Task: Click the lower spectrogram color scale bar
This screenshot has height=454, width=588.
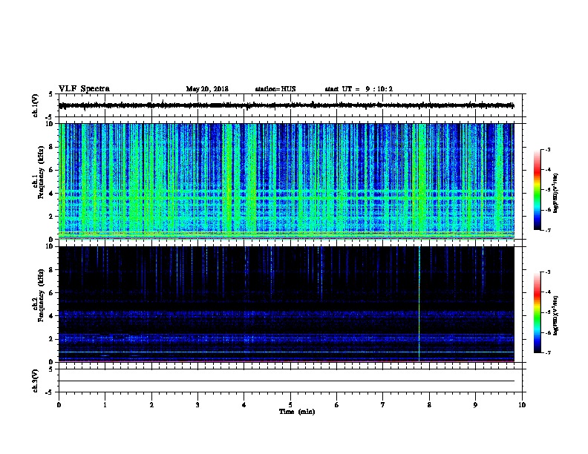Action: 537,312
